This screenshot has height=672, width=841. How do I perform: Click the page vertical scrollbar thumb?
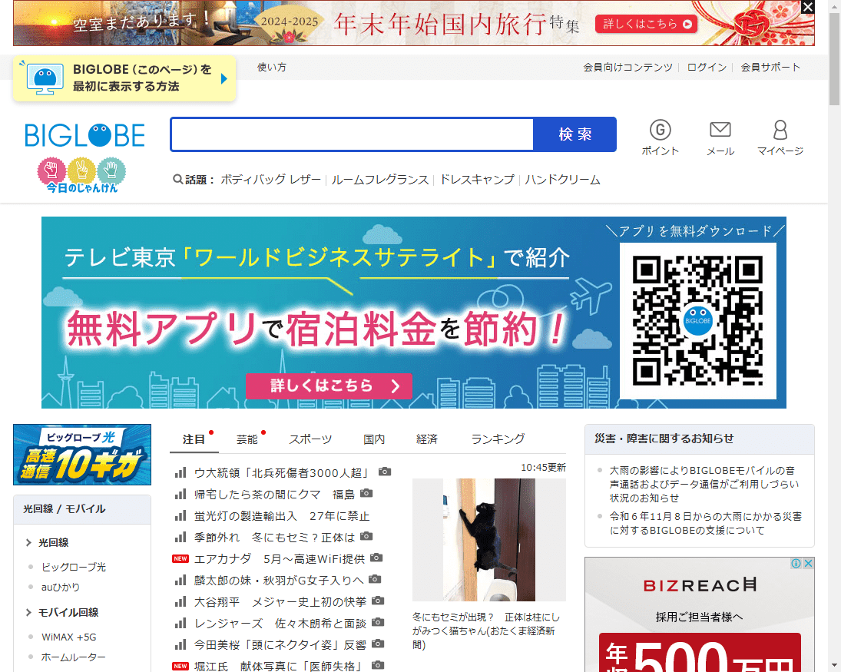coord(835,58)
